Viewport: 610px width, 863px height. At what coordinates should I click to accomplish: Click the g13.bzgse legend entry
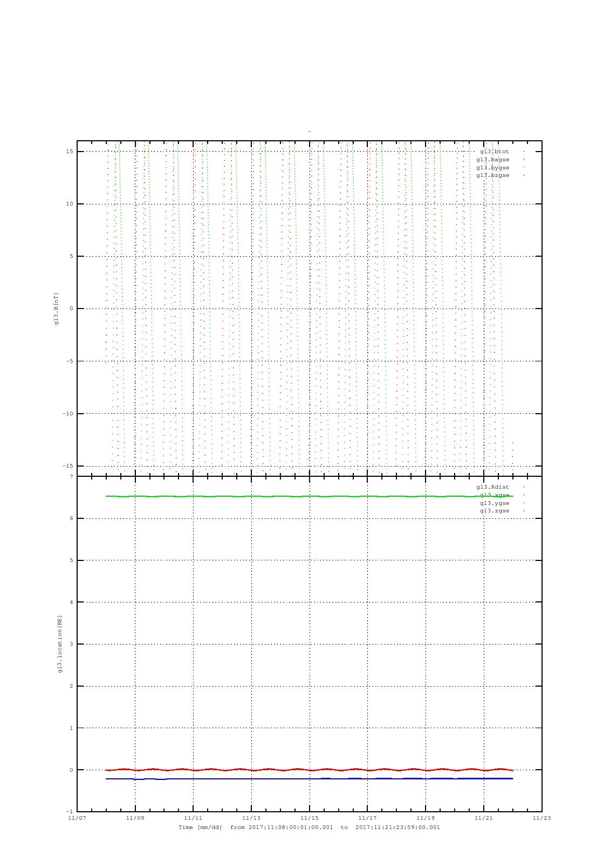point(493,175)
